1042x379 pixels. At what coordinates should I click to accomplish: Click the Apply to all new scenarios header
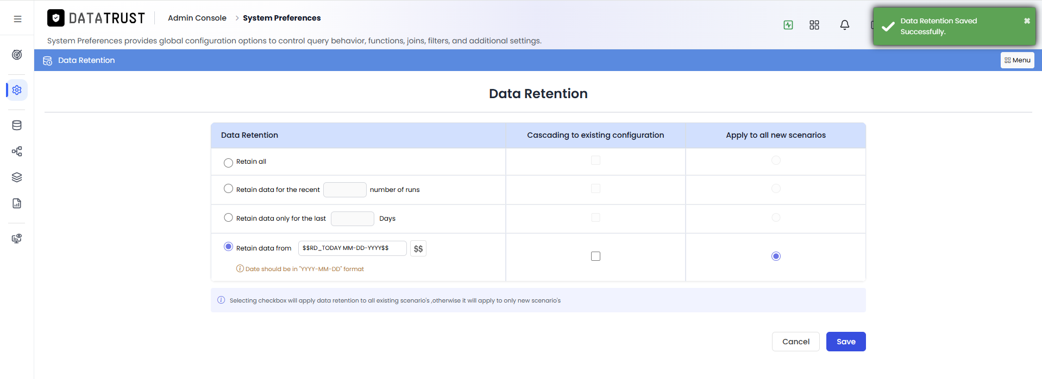776,135
